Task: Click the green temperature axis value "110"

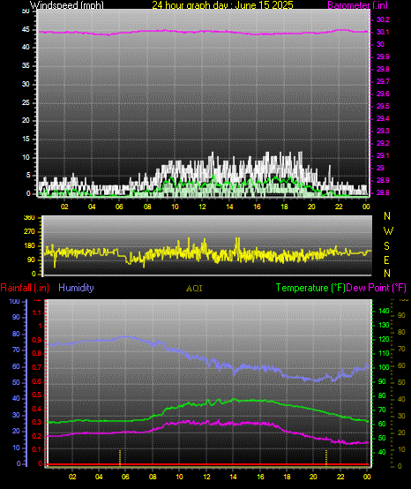Action: [384, 353]
